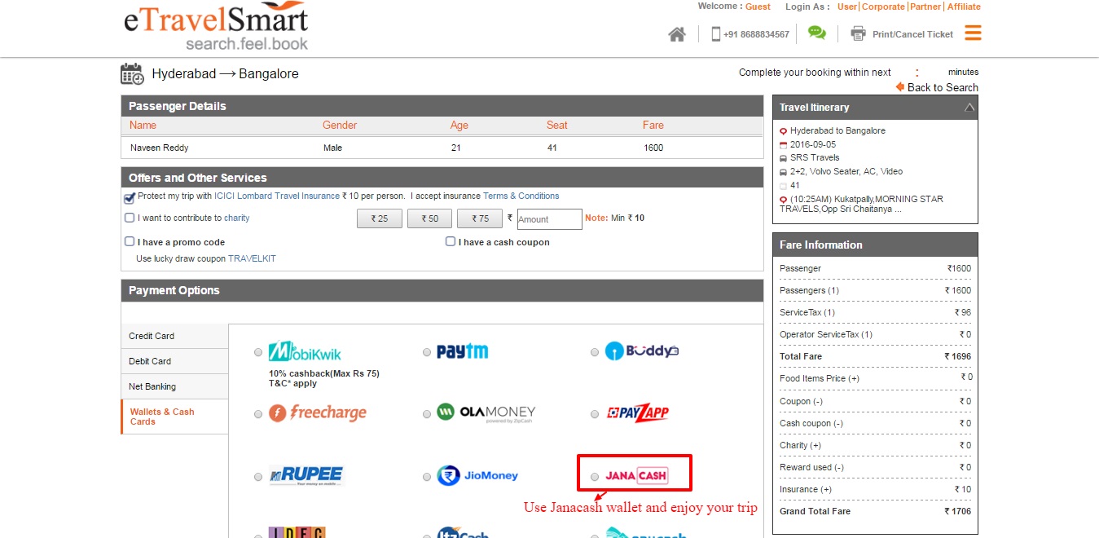
Task: Click the Grand Total Fare value ₹ 1706
Action: [958, 511]
